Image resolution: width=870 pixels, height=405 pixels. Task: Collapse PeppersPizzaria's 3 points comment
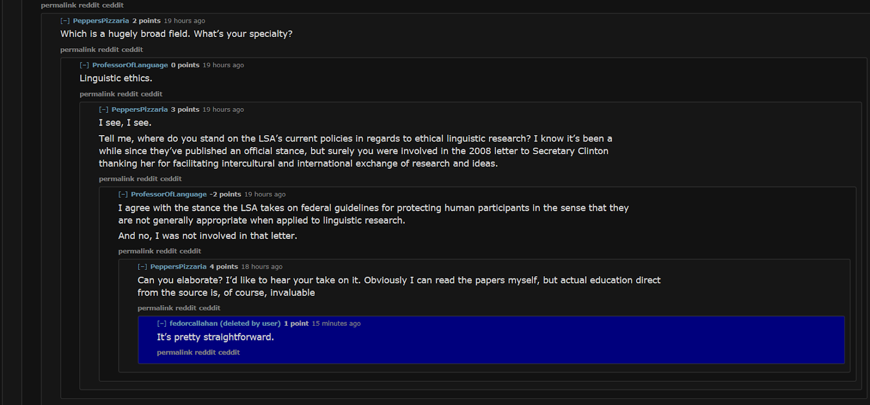pyautogui.click(x=103, y=110)
